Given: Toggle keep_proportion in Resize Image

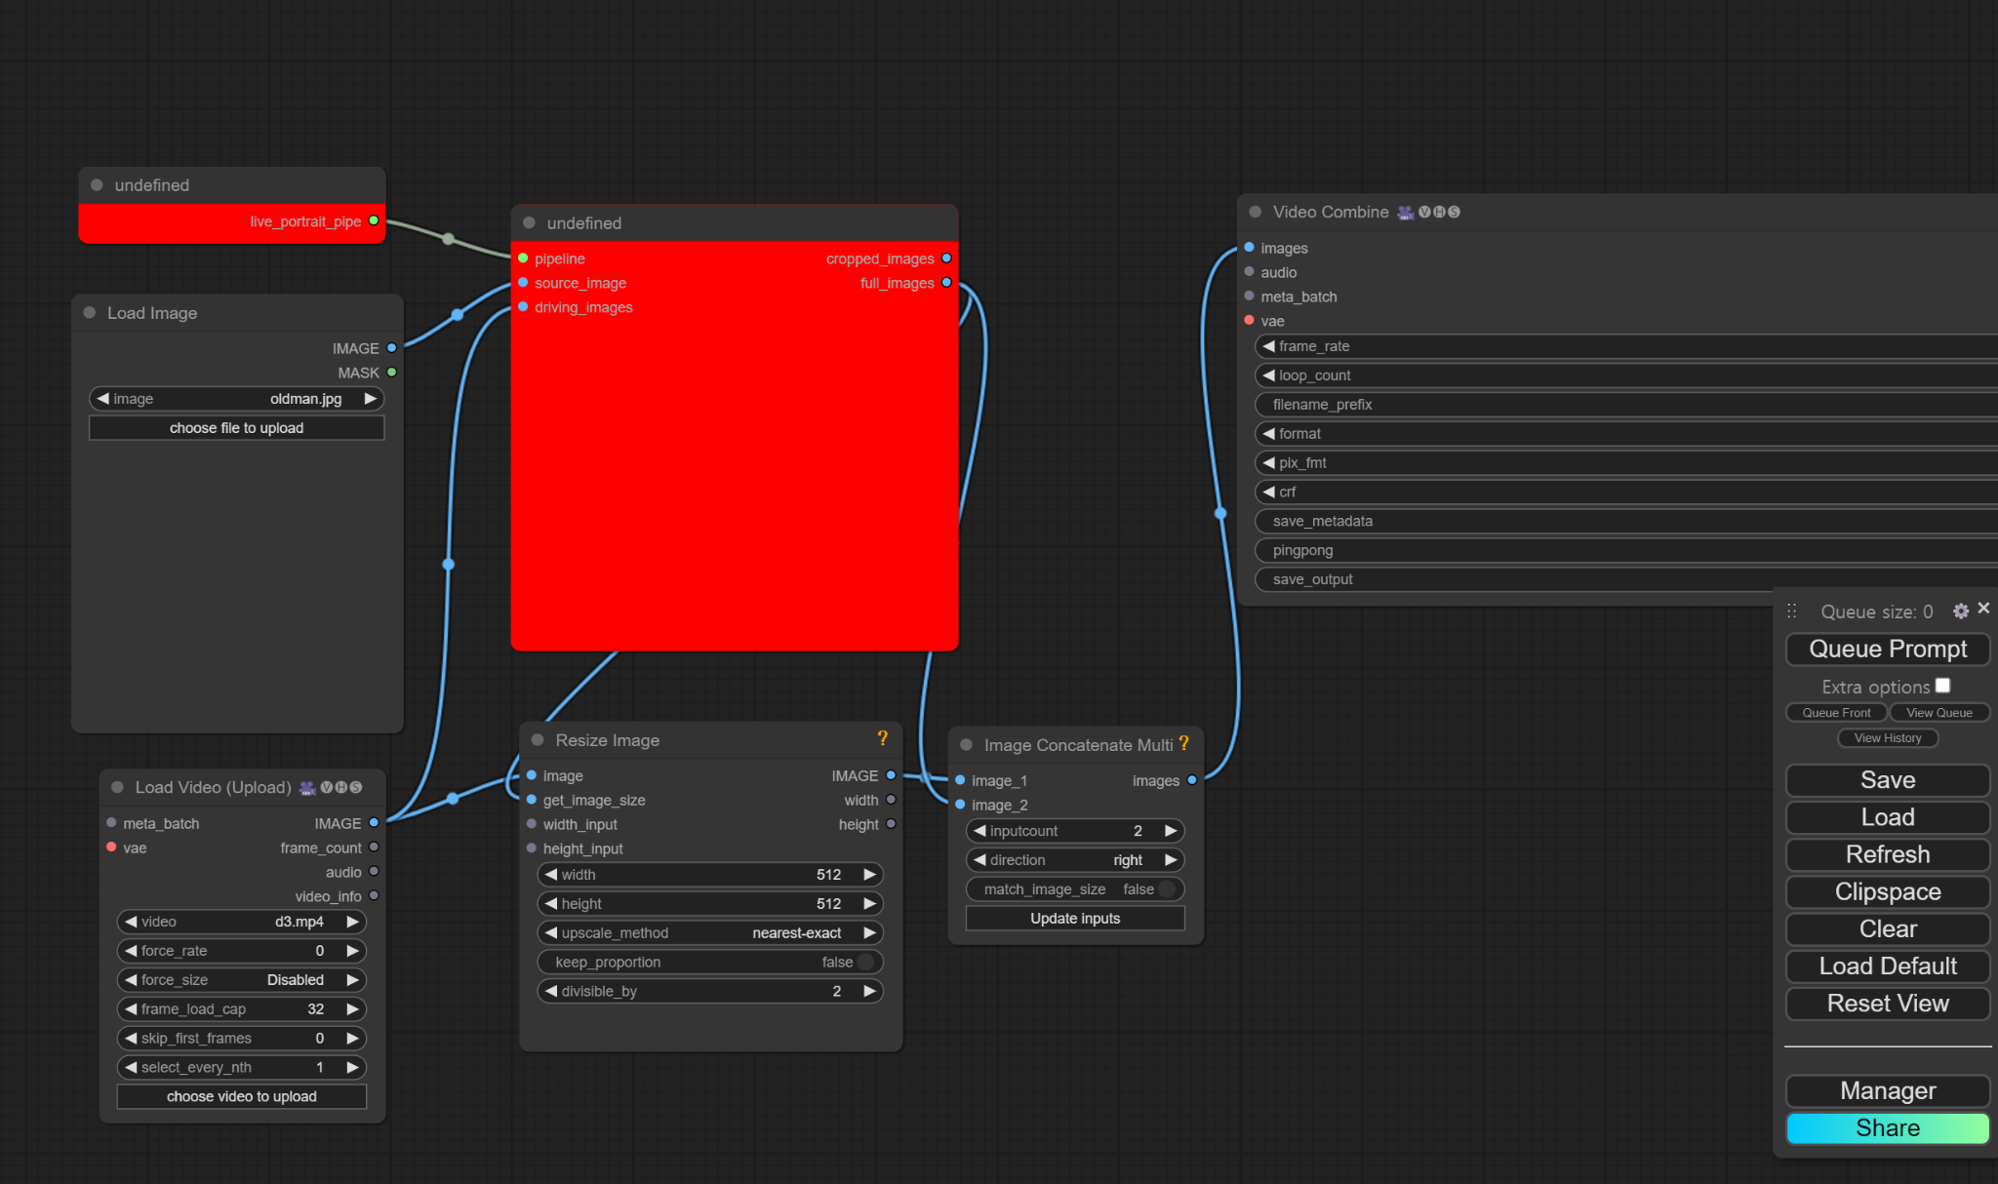Looking at the screenshot, I should coord(864,962).
